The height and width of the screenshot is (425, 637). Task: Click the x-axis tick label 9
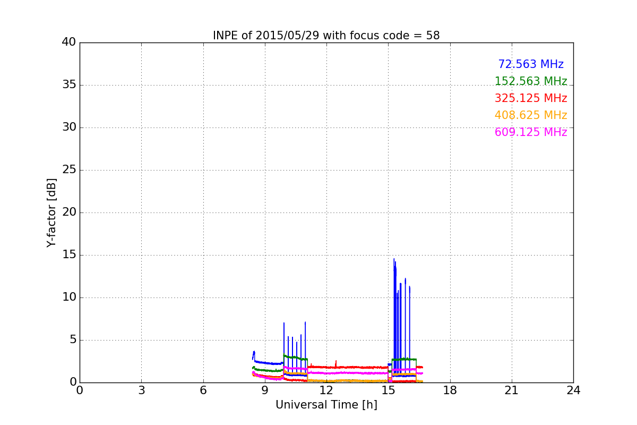pos(265,390)
